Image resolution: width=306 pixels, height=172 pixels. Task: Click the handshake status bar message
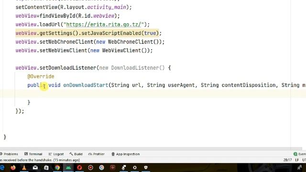[x=40, y=160]
